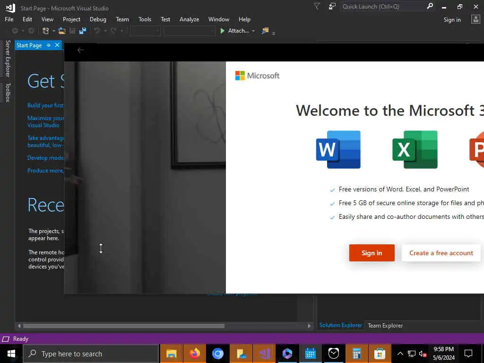Click the Redo toolbar icon
Screen dimensions: 484x363
point(113,31)
